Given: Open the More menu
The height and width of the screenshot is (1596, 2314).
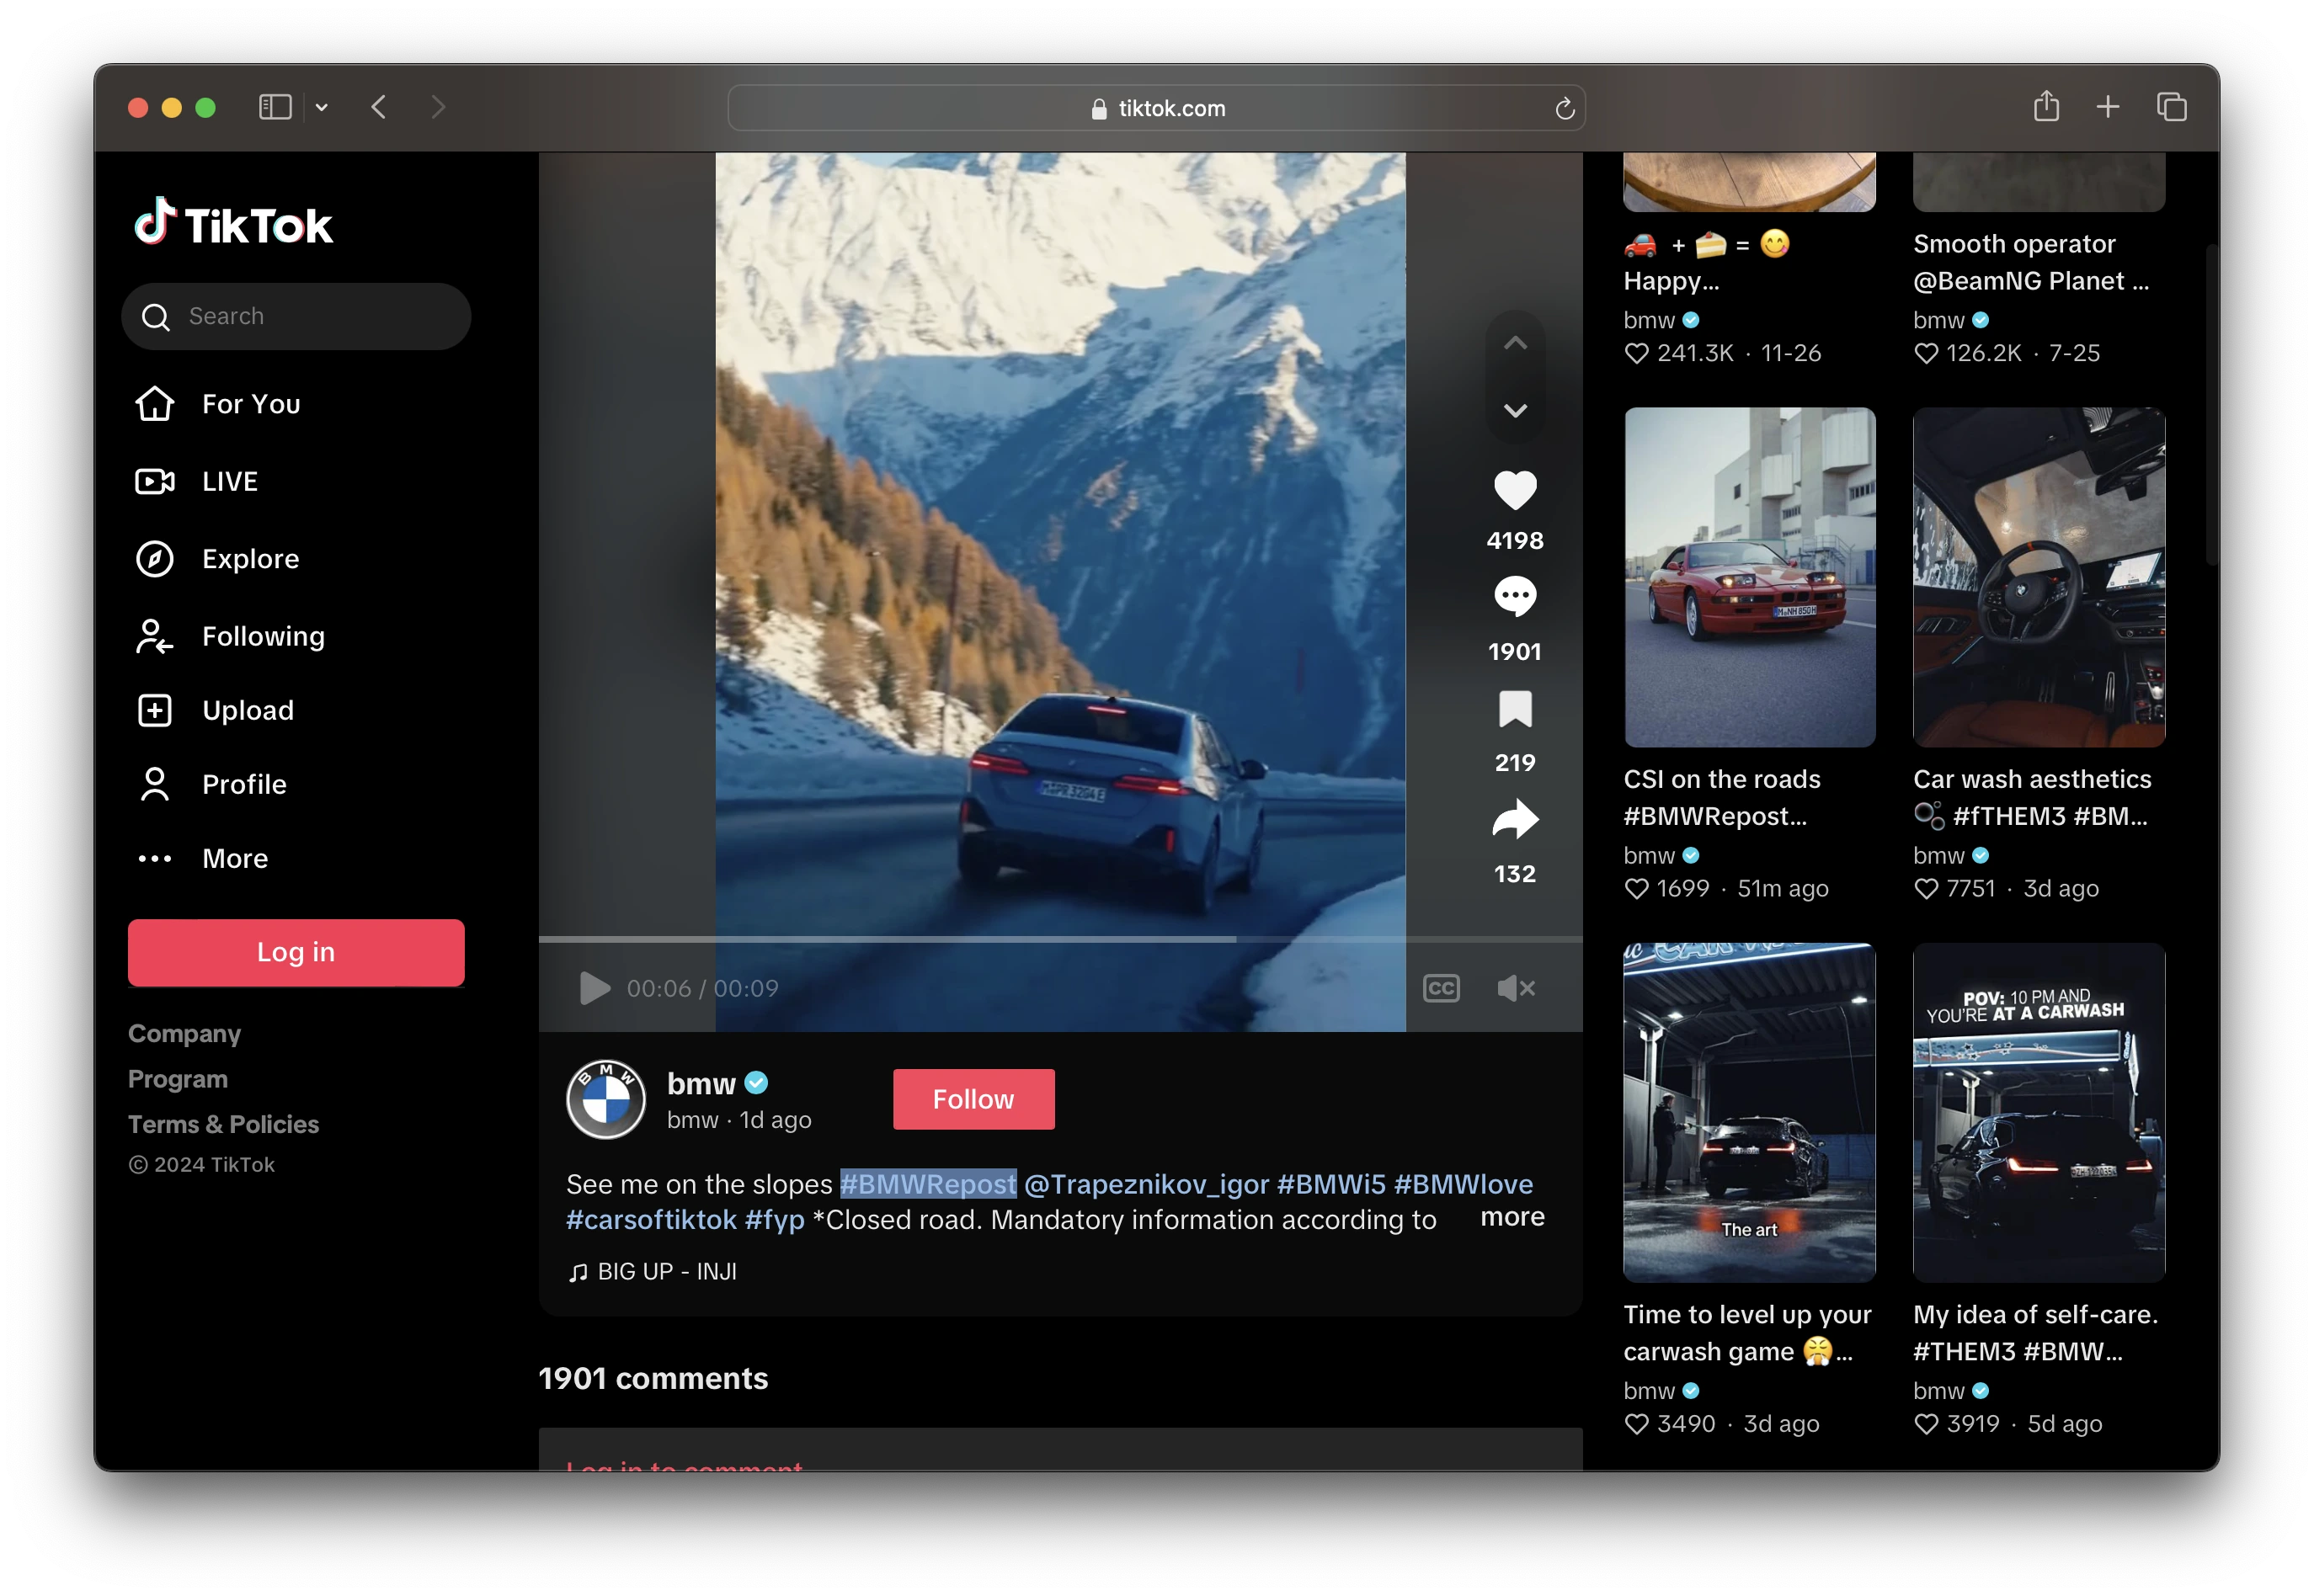Looking at the screenshot, I should tap(202, 858).
